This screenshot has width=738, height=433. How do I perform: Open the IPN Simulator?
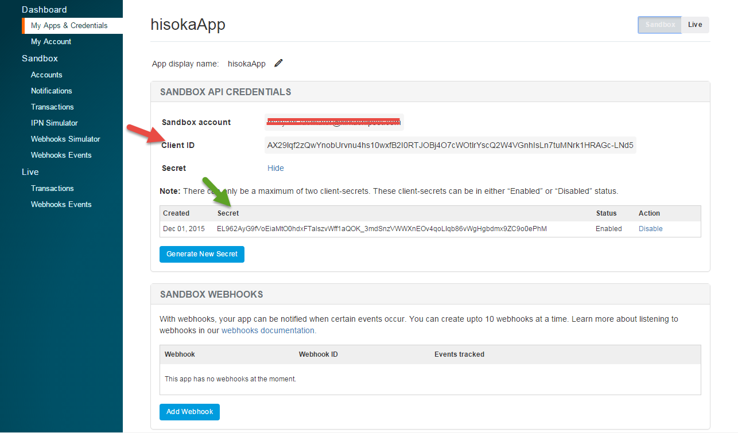55,123
